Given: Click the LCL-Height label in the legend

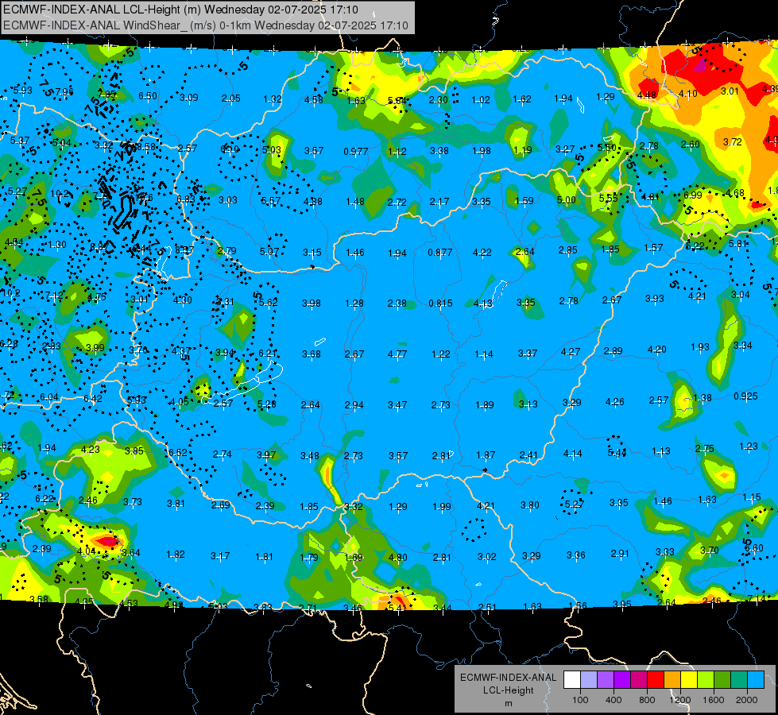Looking at the screenshot, I should point(508,690).
